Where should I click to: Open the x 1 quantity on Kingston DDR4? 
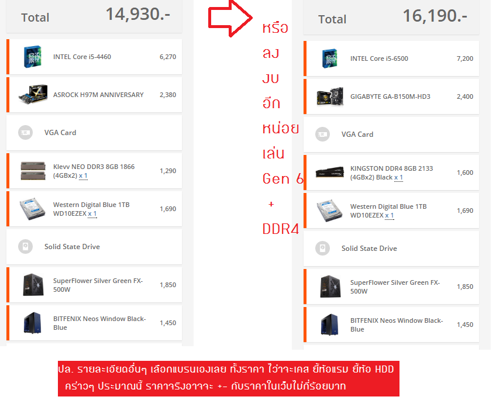[398, 177]
